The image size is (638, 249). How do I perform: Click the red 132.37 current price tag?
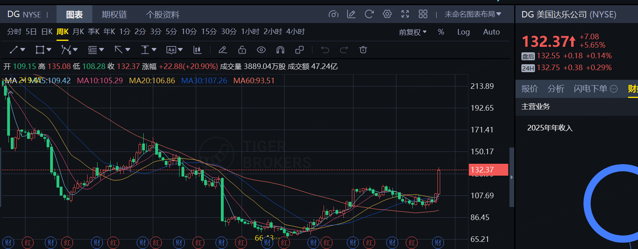pos(488,170)
